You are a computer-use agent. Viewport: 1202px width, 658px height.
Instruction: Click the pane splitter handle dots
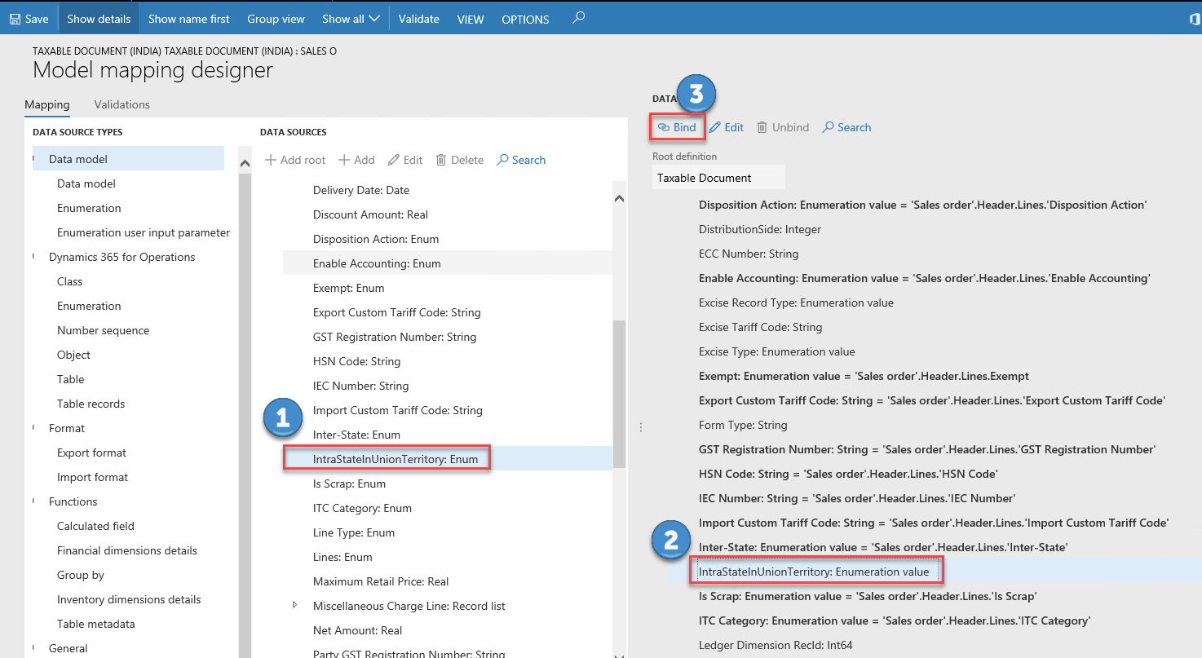(641, 427)
